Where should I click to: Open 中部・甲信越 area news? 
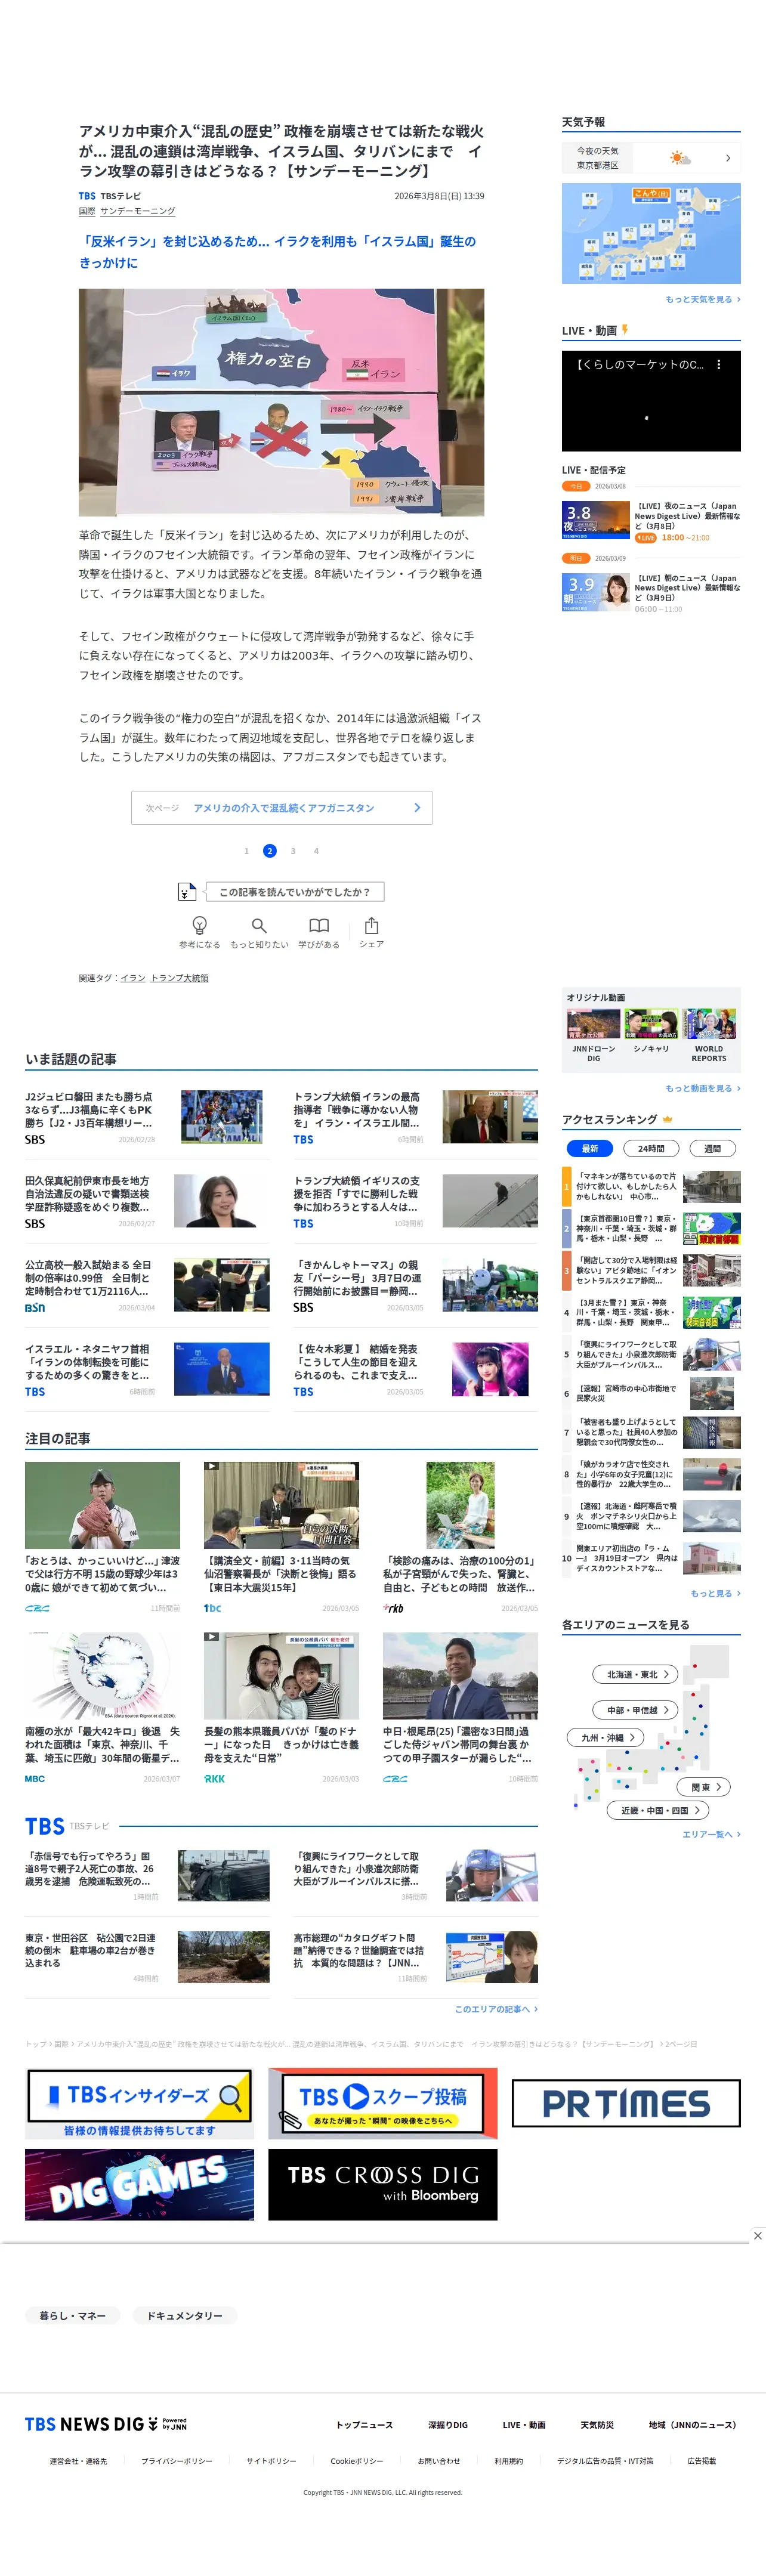[636, 1710]
